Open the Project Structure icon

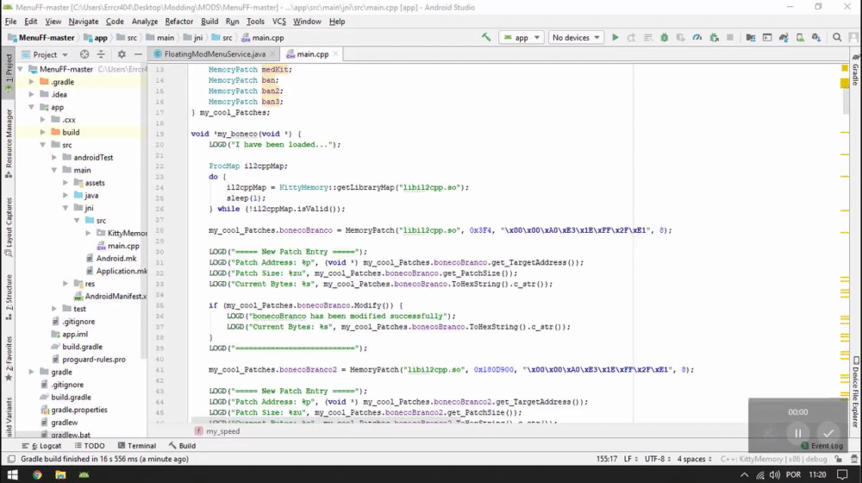[751, 37]
